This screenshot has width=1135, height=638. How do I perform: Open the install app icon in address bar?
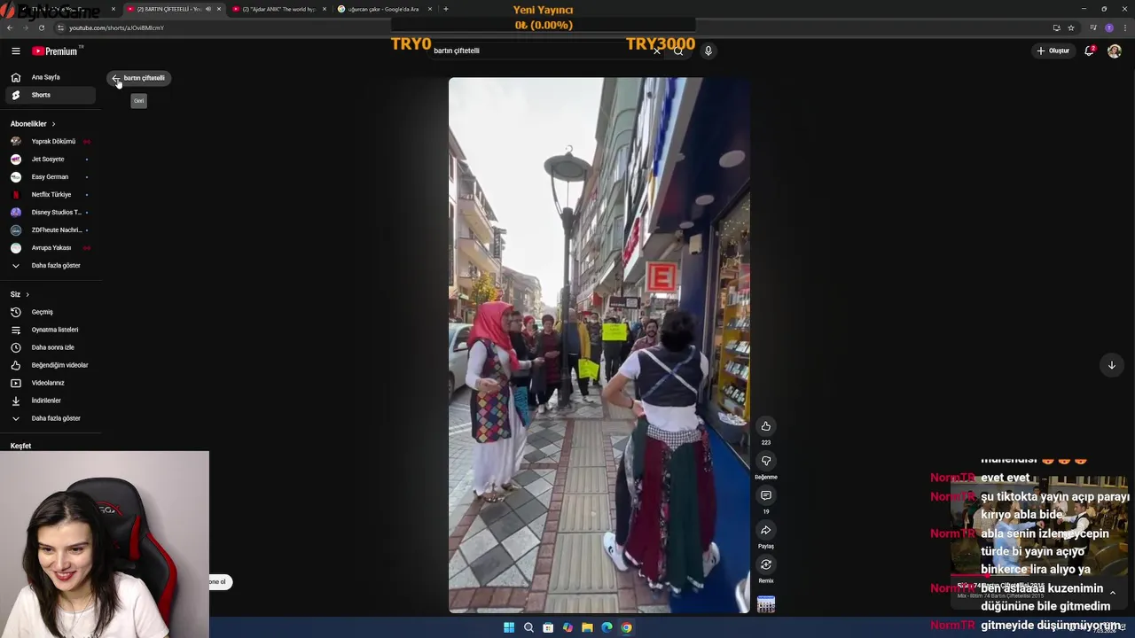[1056, 27]
